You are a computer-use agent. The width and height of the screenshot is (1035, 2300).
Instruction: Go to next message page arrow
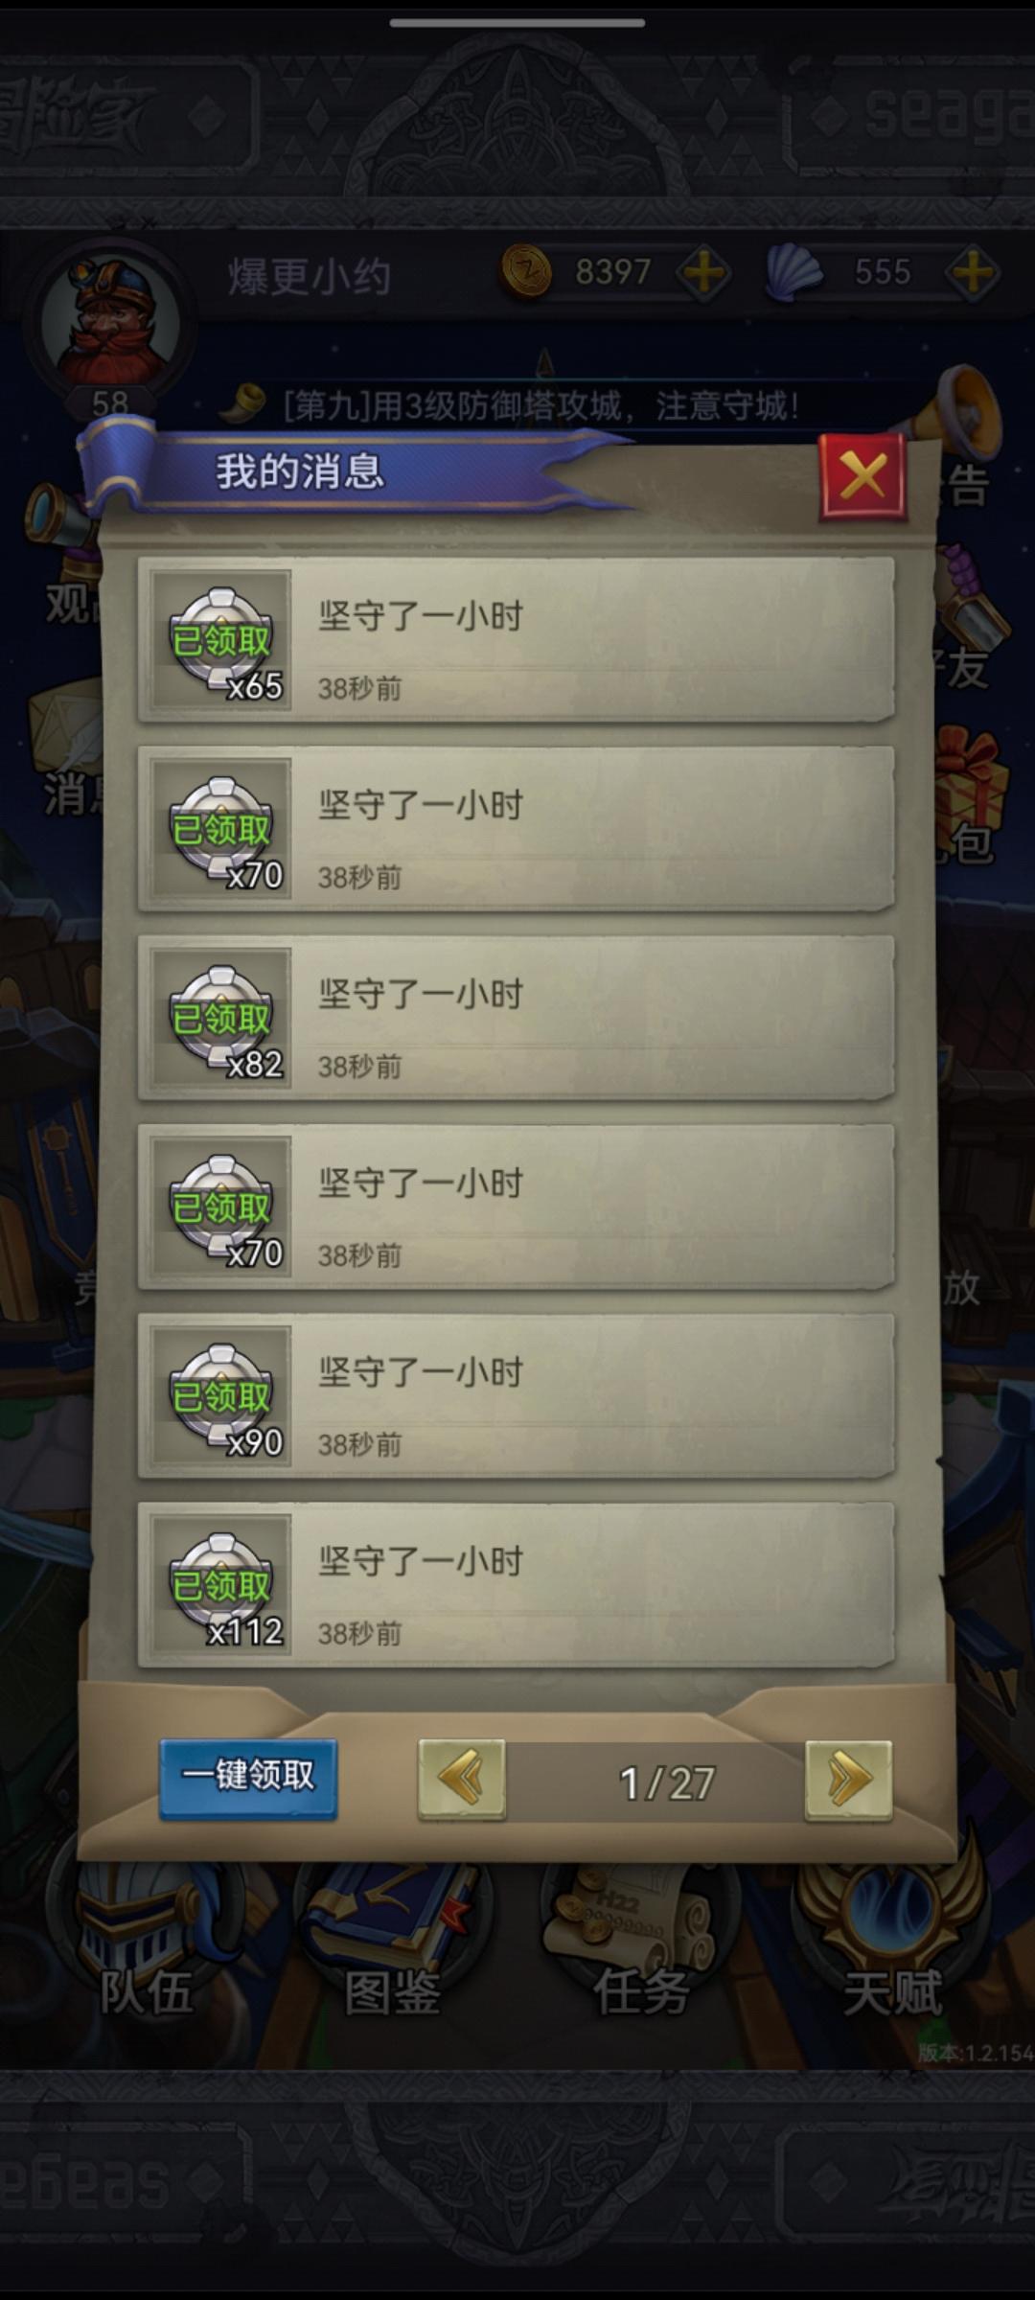tap(848, 1781)
